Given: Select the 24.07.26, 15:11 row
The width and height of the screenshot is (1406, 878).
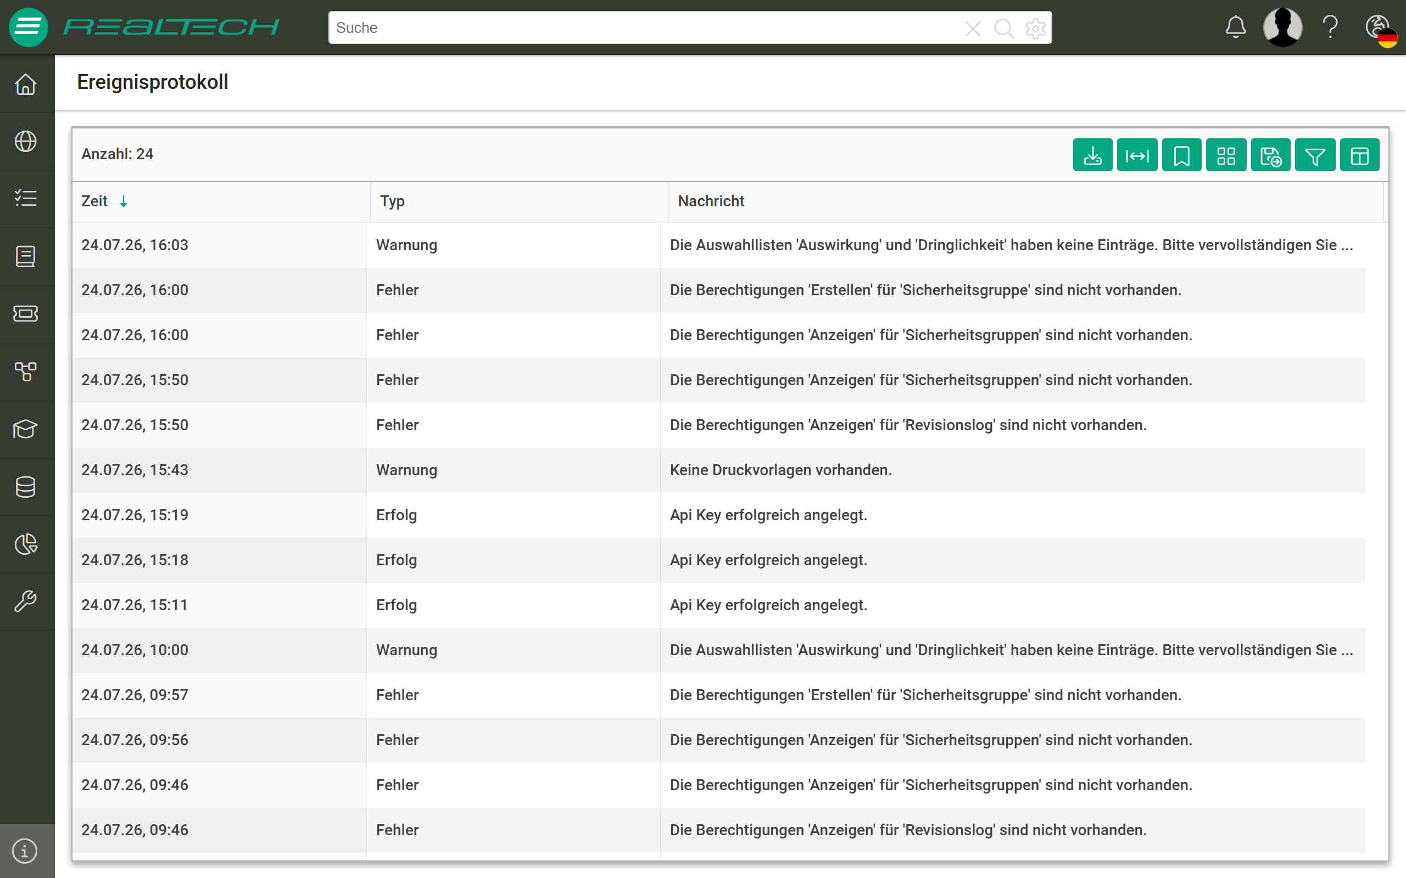Looking at the screenshot, I should pyautogui.click(x=719, y=605).
